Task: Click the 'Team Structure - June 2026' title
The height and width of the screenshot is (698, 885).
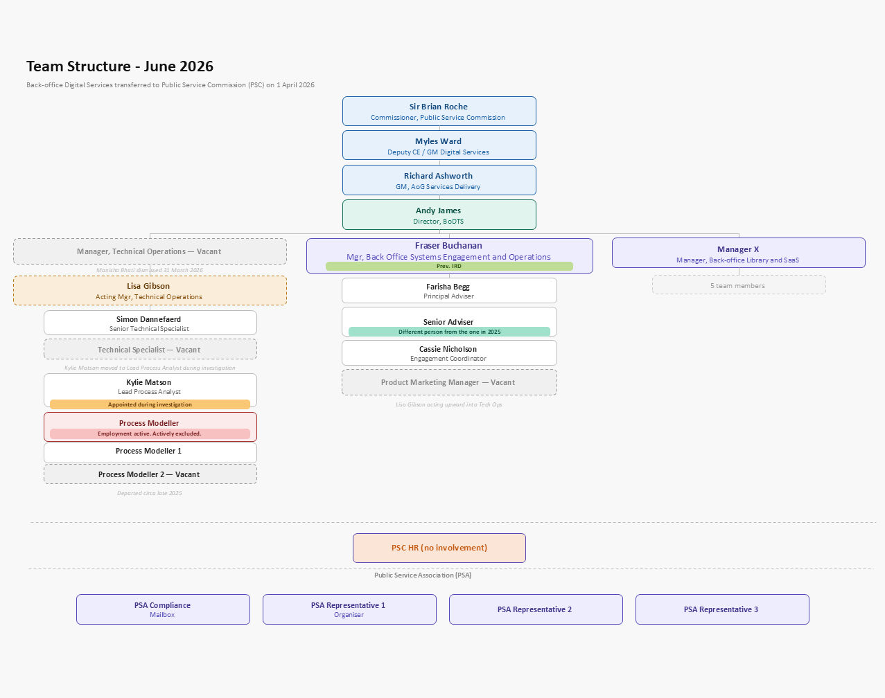Action: tap(120, 66)
